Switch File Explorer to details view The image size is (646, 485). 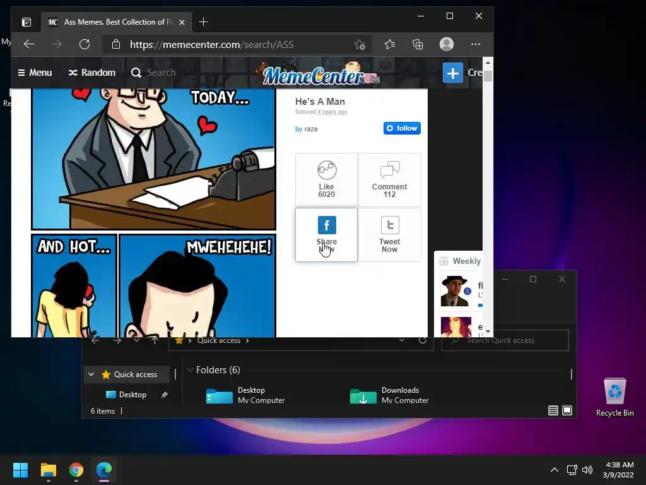point(553,410)
